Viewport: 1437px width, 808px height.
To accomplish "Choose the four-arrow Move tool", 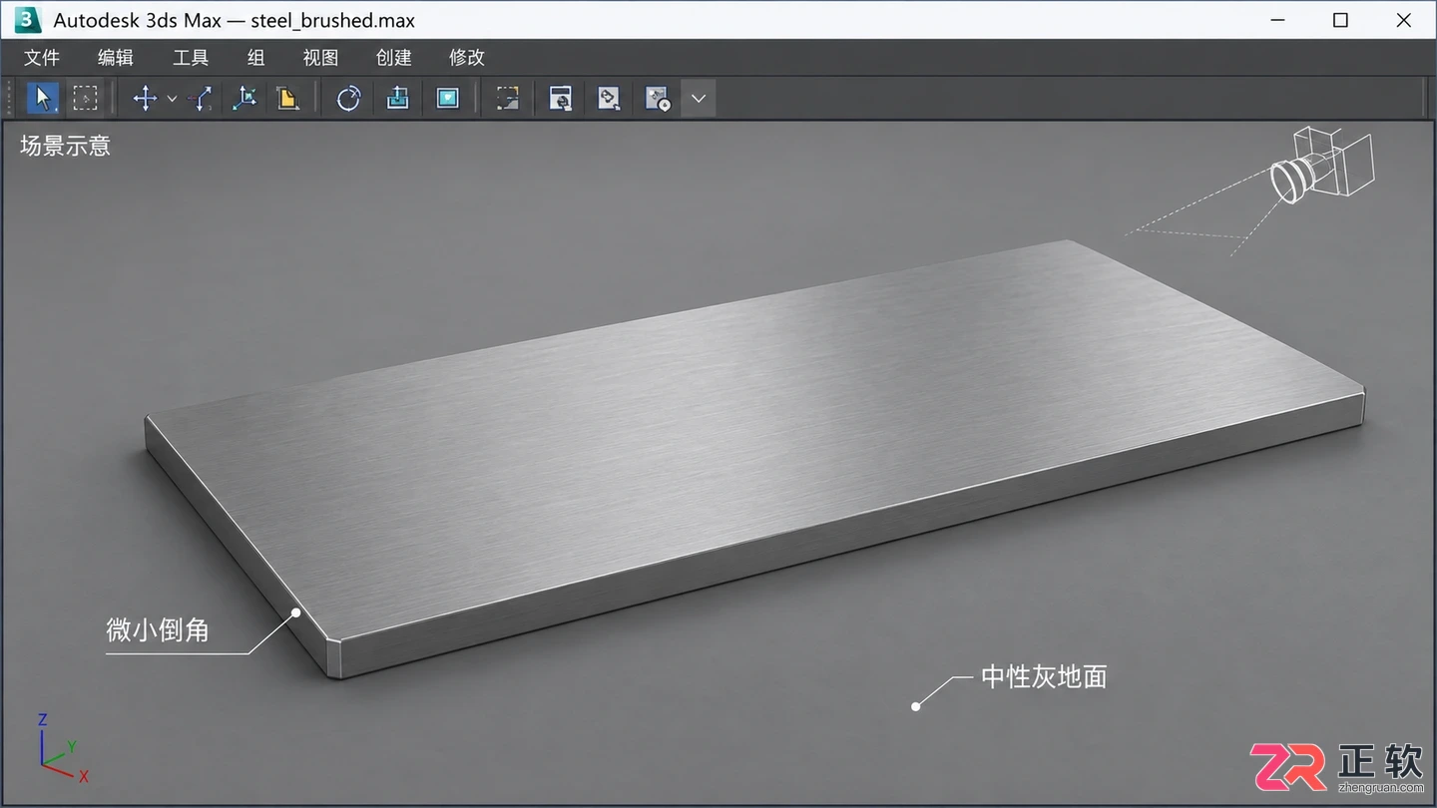I will (x=146, y=98).
